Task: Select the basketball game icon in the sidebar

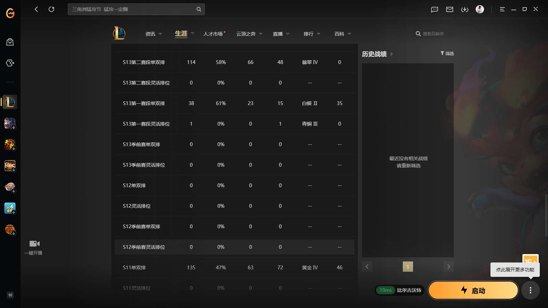Action: [x=10, y=229]
